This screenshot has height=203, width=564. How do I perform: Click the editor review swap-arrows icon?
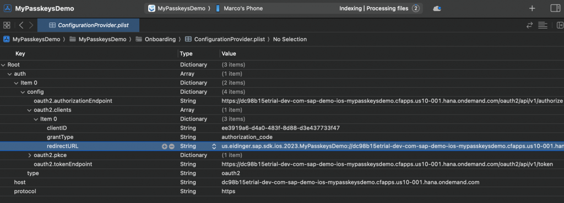pos(529,25)
